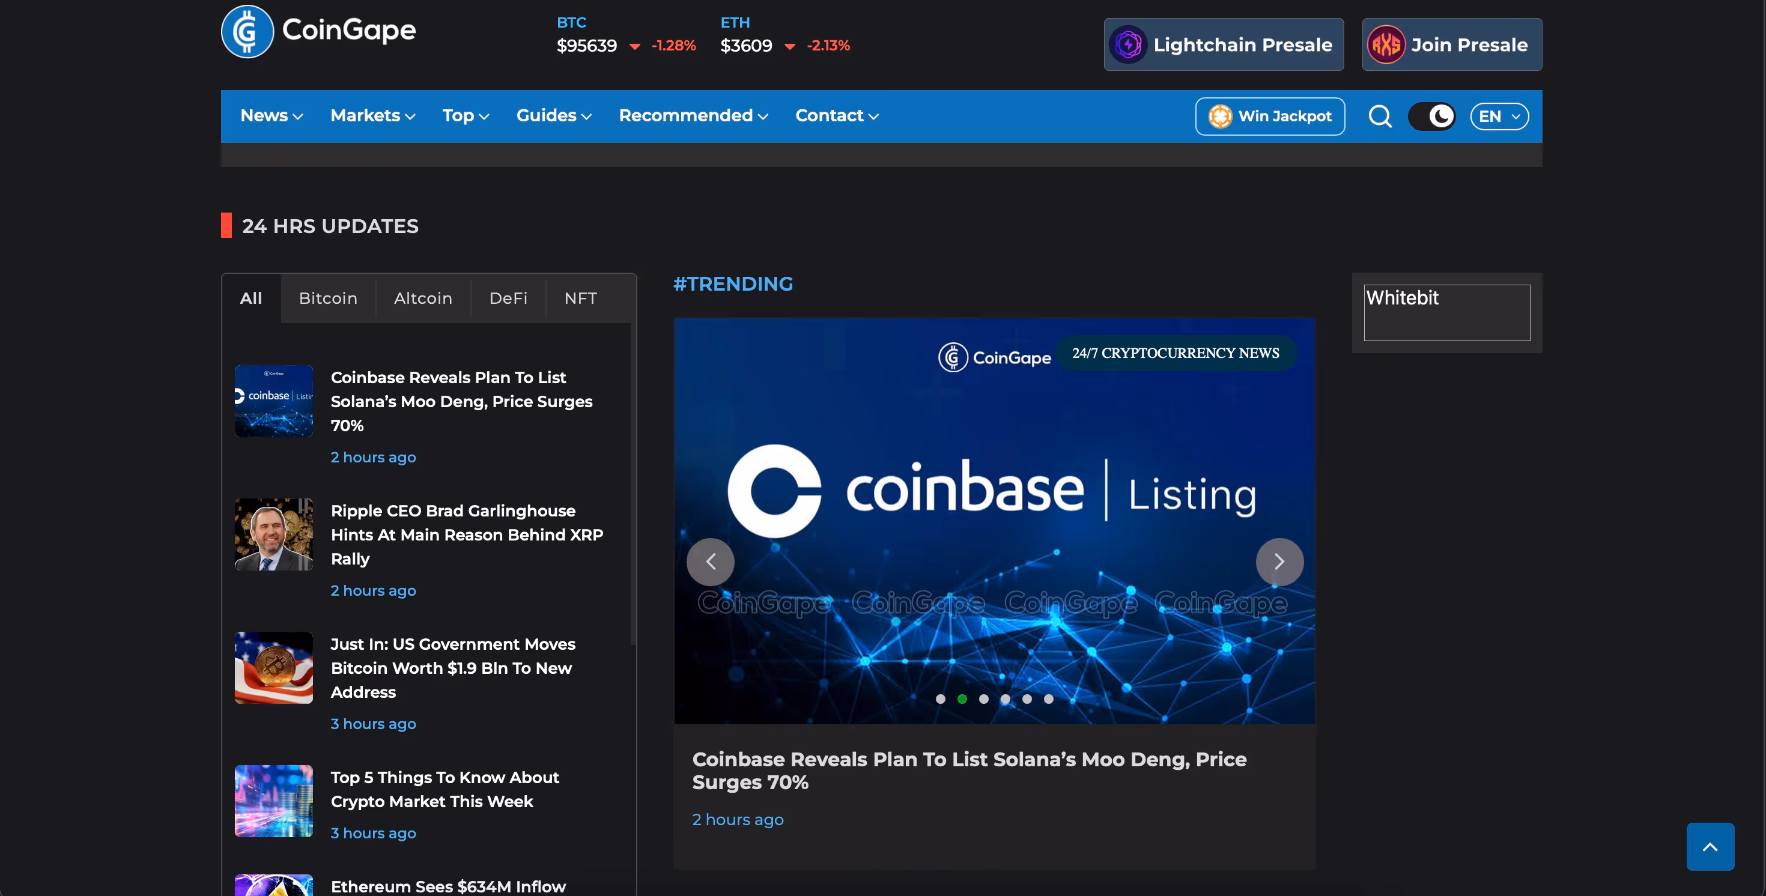Expand the Markets menu
This screenshot has width=1766, height=896.
point(373,116)
